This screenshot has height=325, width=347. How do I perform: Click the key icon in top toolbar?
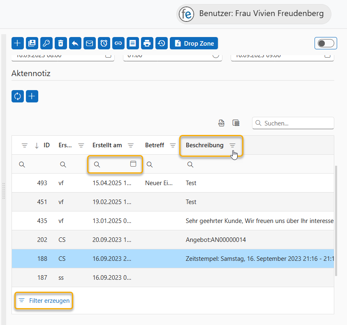(46, 43)
